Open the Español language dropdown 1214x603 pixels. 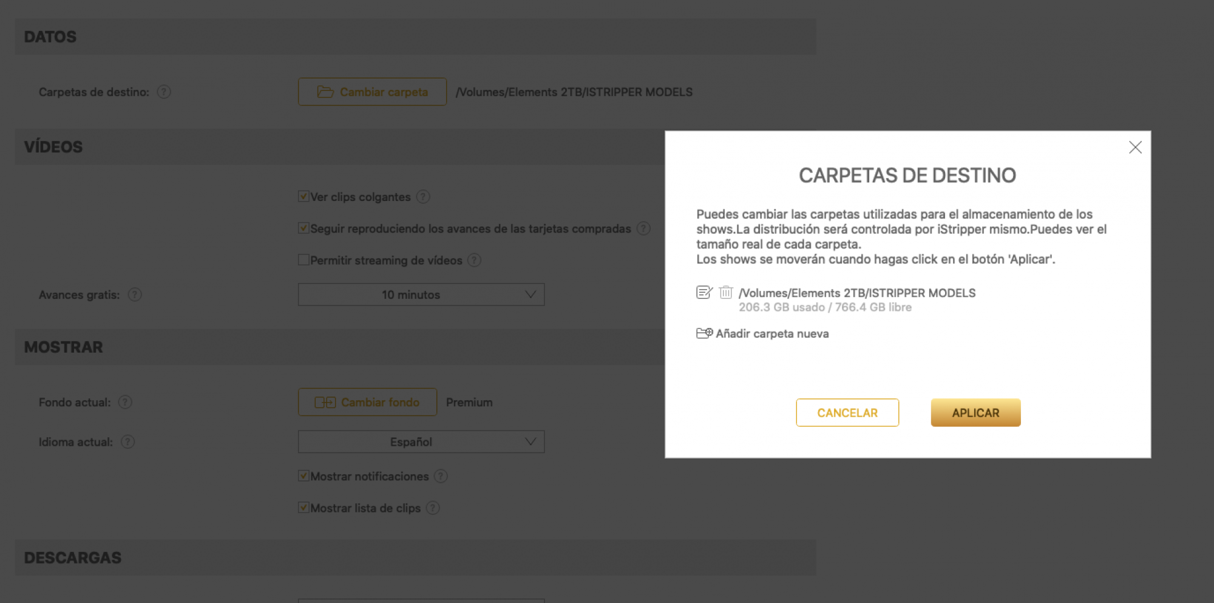(421, 442)
